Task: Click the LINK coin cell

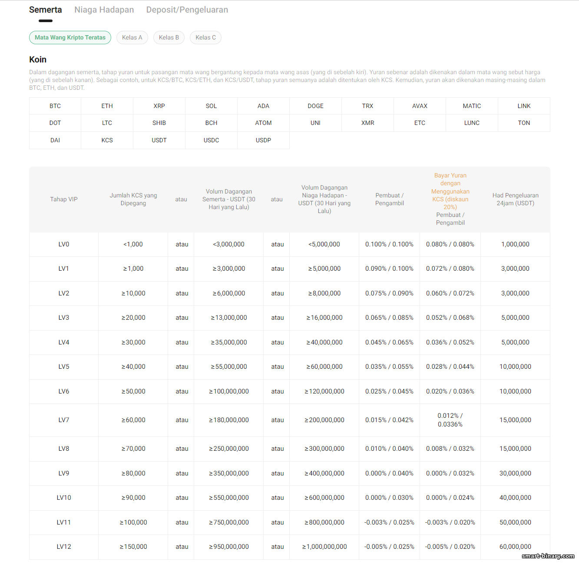Action: (524, 106)
